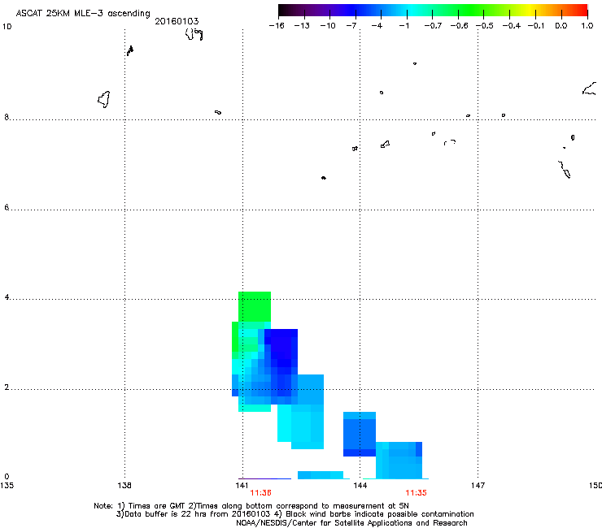The image size is (602, 528).
Task: Click the latitude axis label '4'
Action: coord(7,297)
